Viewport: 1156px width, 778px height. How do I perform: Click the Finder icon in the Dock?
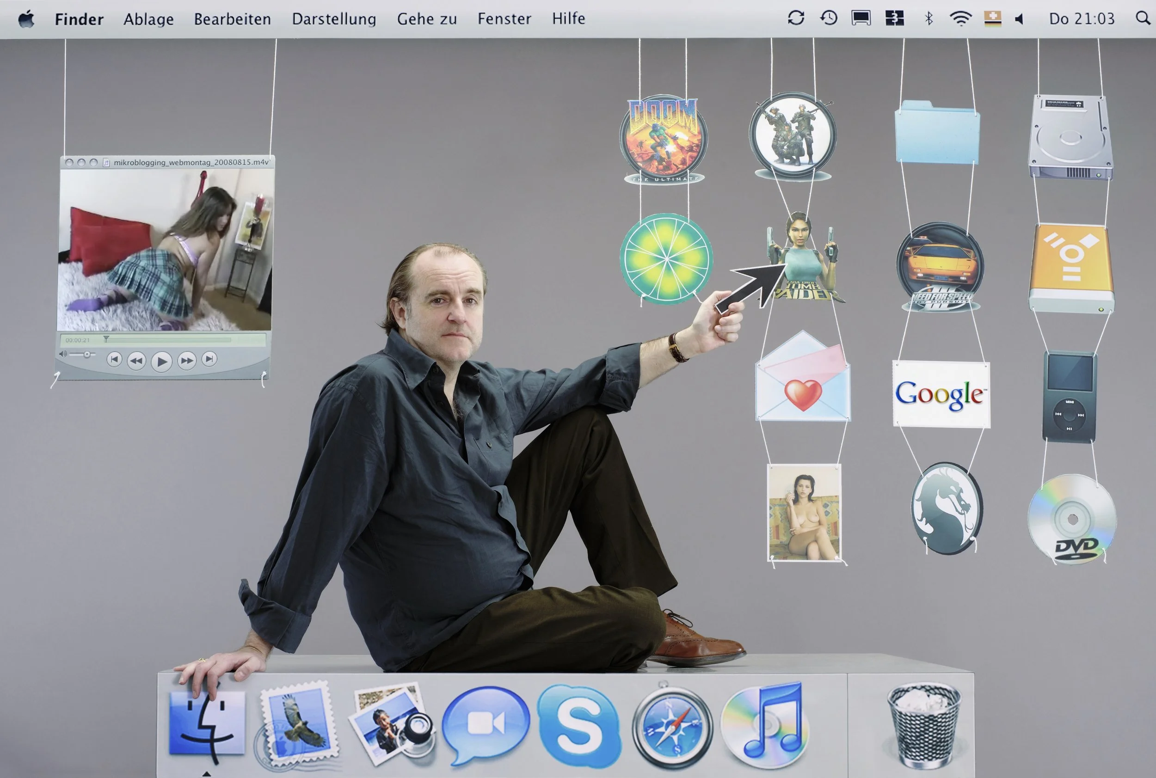tap(207, 723)
